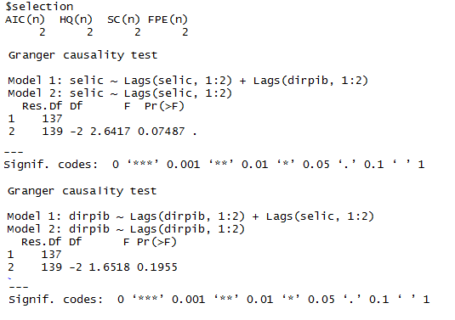455x320 pixels.
Task: Click the Pr(>F) header in the first table
Action: (x=164, y=106)
